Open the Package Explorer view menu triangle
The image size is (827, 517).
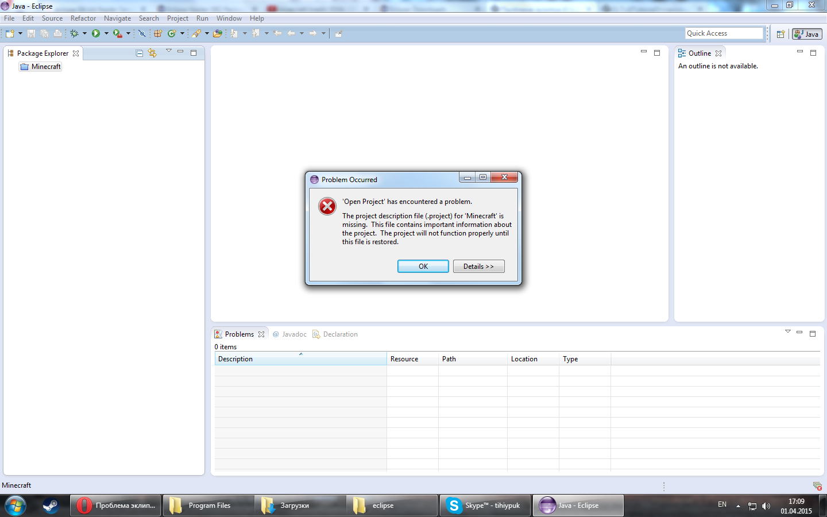169,51
